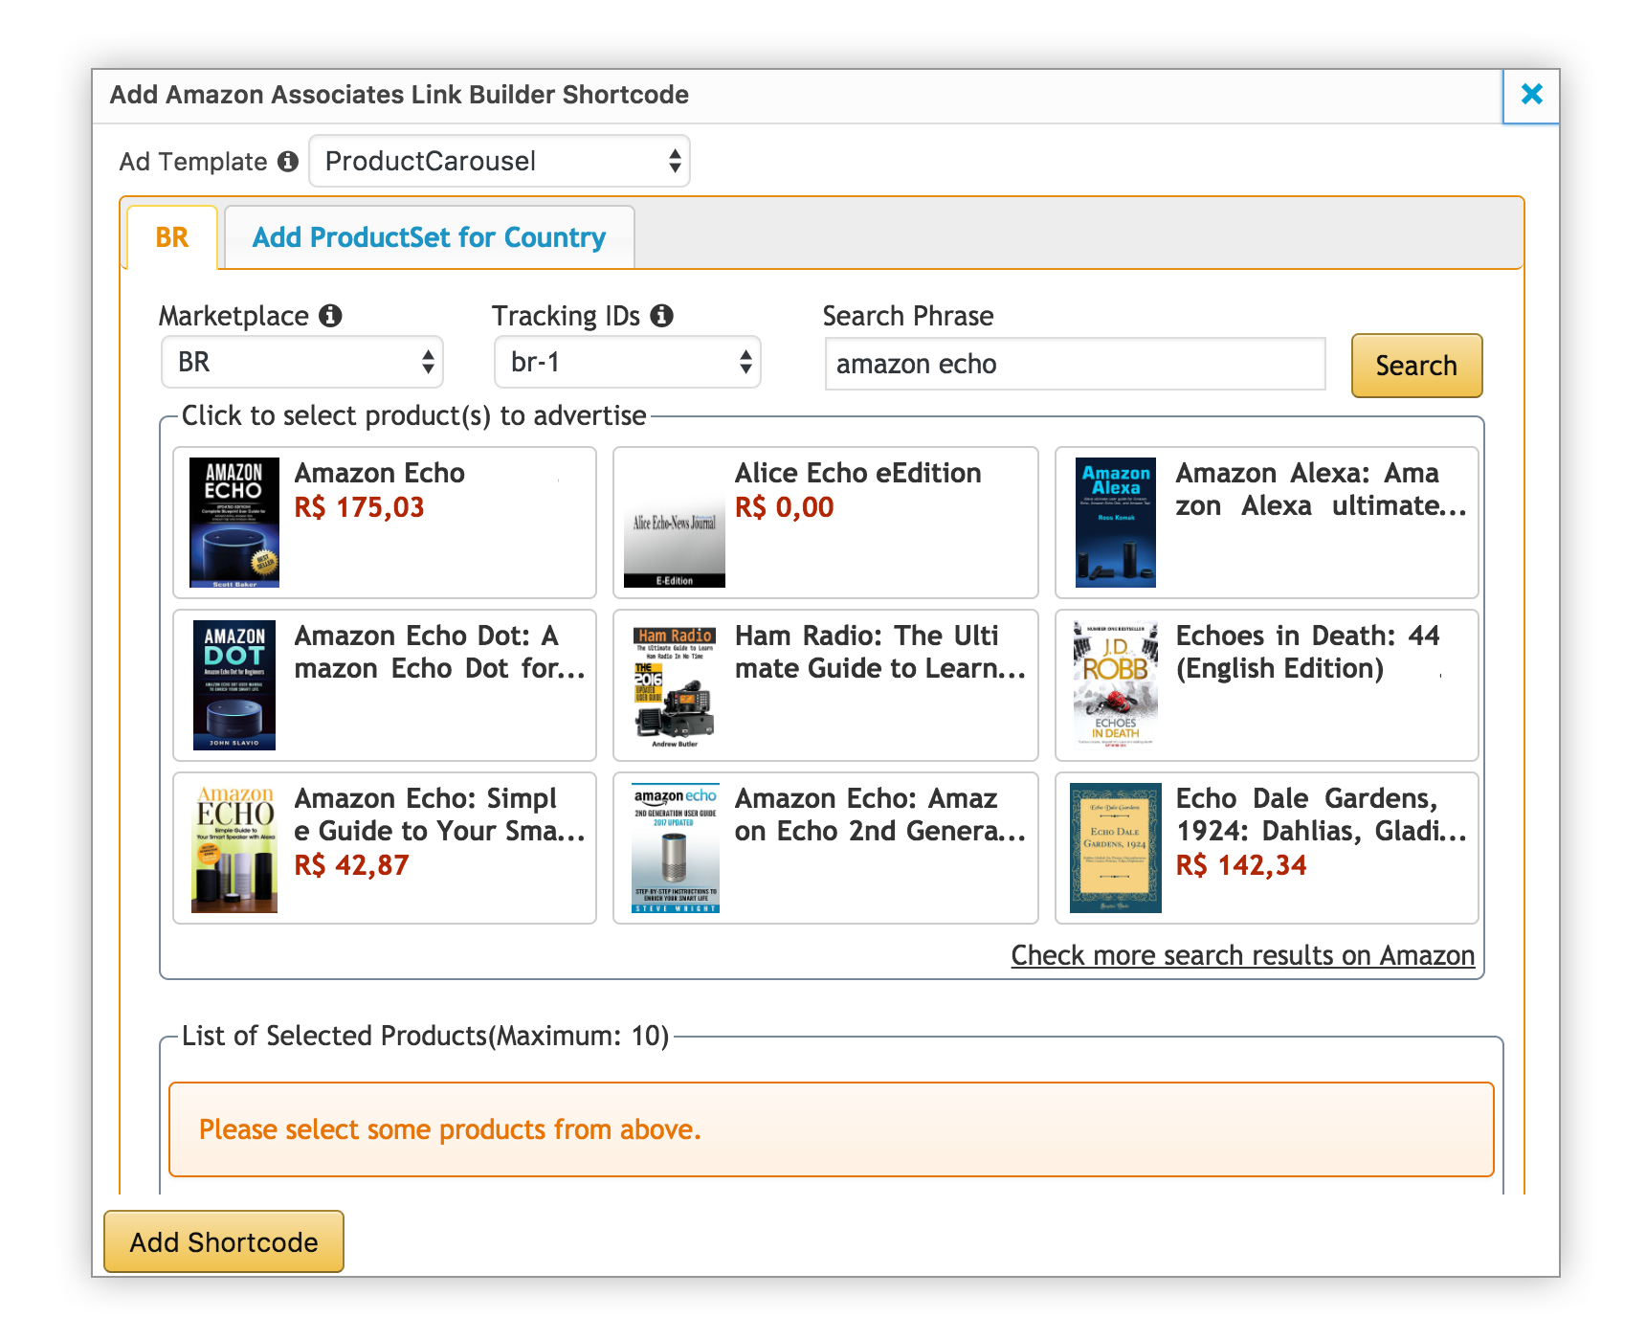The image size is (1646, 1340).
Task: Open the Marketplace BR dropdown
Action: click(302, 363)
